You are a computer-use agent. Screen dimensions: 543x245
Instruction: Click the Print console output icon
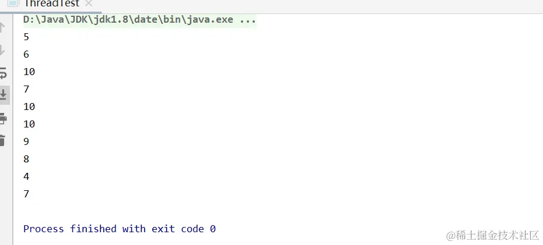click(3, 118)
